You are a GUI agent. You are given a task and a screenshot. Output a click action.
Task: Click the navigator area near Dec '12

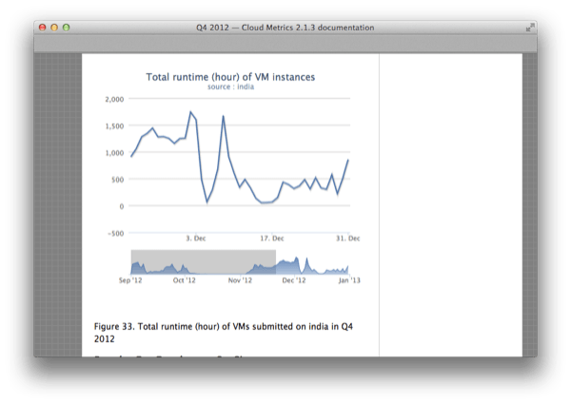pos(293,265)
